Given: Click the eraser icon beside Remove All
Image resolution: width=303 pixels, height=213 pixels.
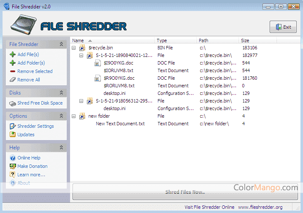Looking at the screenshot, I should (13, 80).
